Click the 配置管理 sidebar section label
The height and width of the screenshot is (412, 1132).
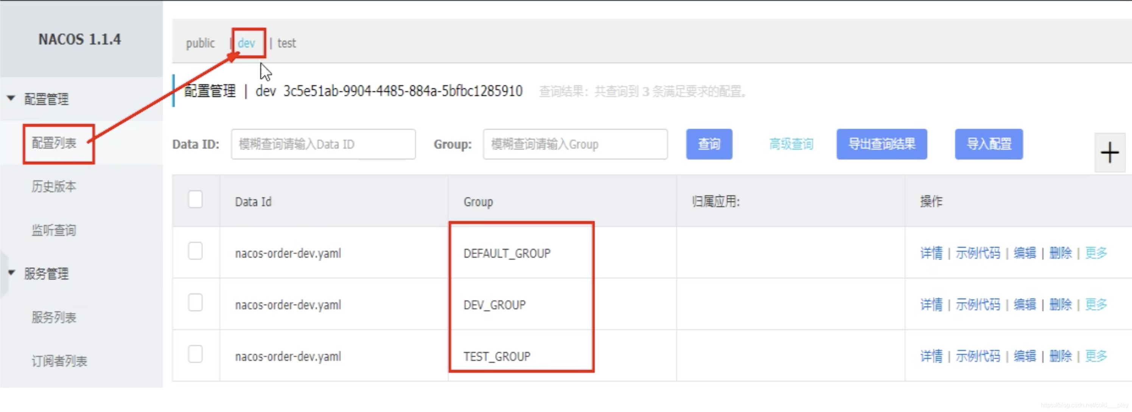pos(46,99)
